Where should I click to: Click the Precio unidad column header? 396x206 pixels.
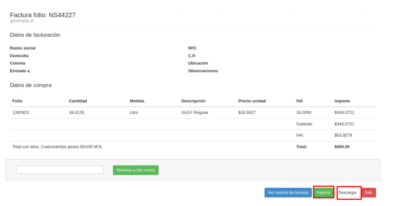coord(252,101)
